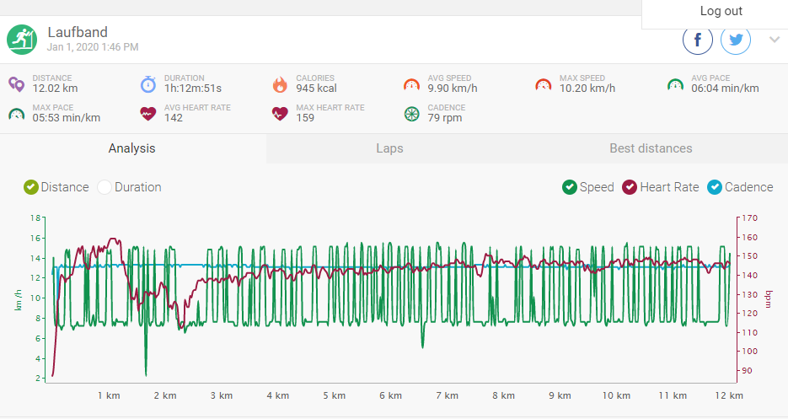Select Distance as chart x-axis

(31, 187)
